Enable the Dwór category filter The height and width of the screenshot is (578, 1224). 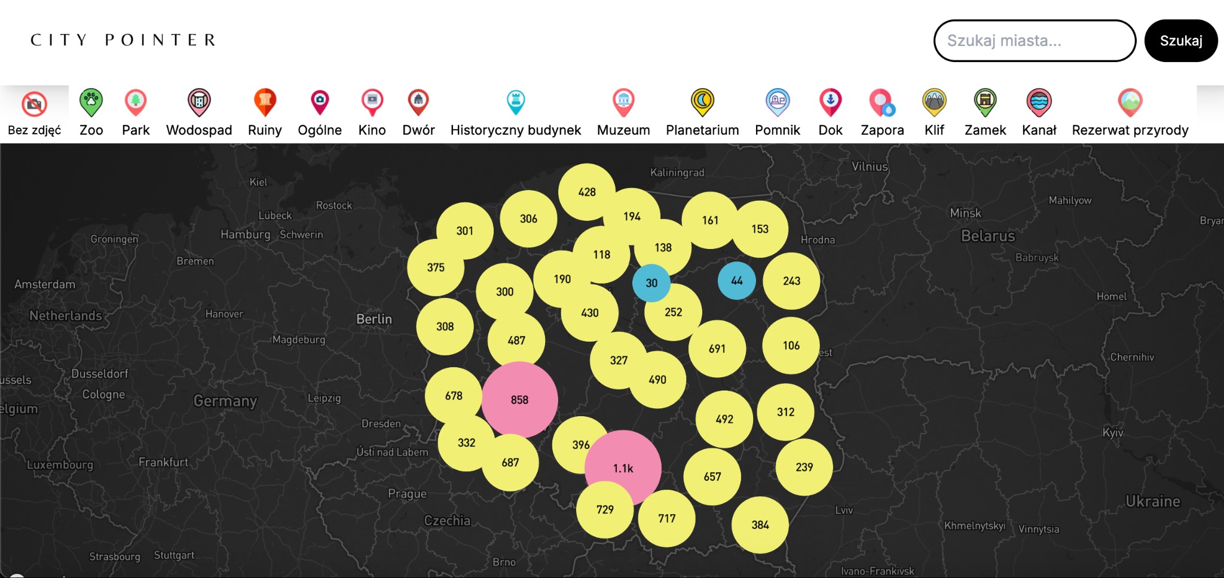(418, 103)
